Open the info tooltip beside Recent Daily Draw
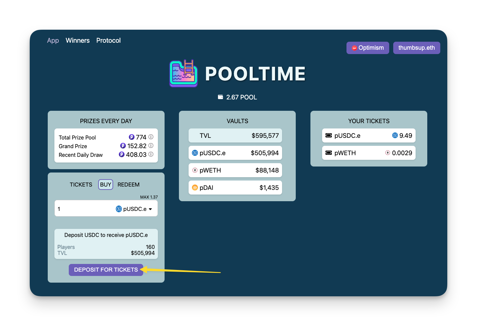 [151, 154]
